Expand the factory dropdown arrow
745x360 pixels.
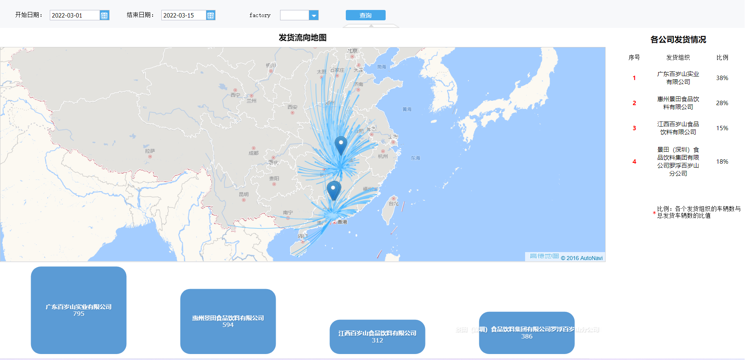314,15
